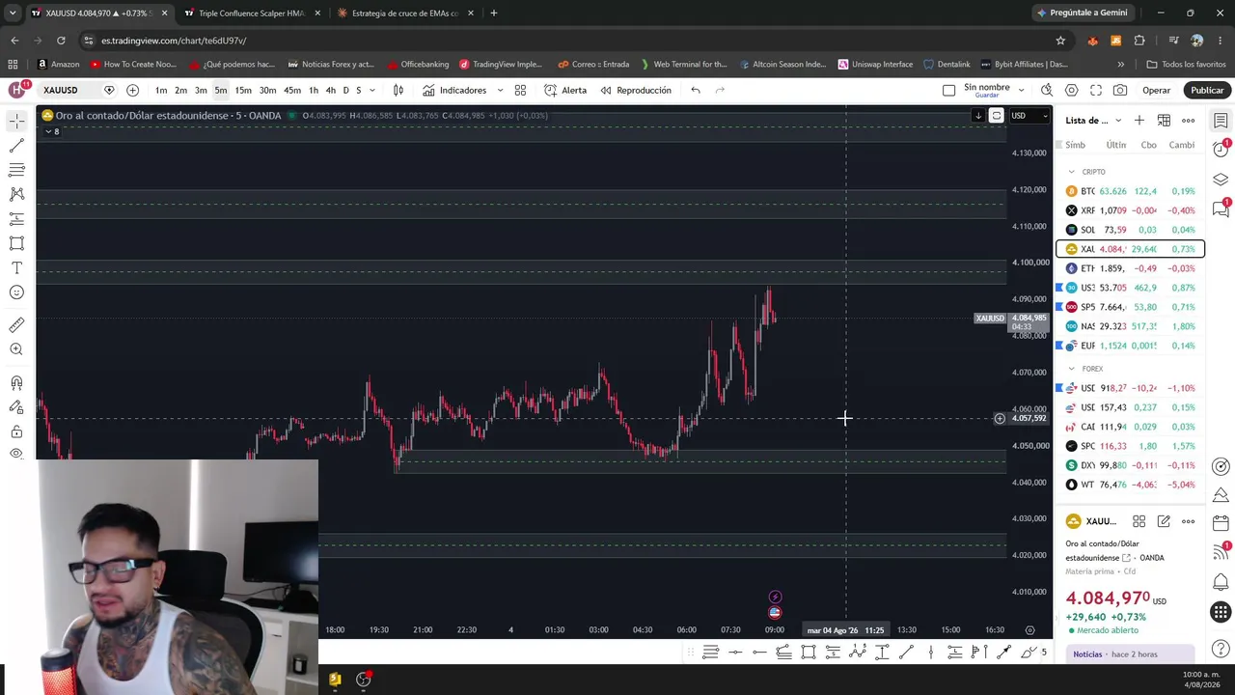Open the candlestick chart type selector
The height and width of the screenshot is (695, 1235).
[398, 90]
